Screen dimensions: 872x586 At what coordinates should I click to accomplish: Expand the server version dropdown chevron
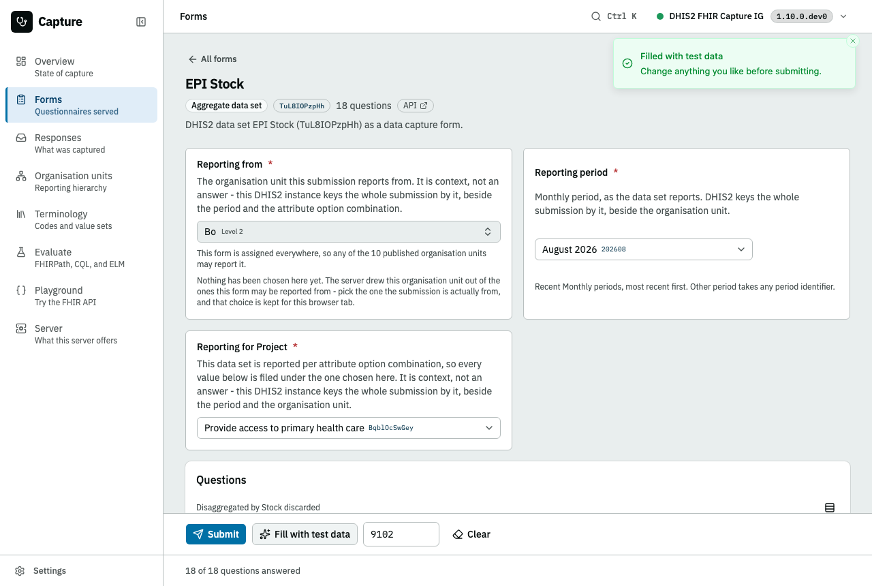pyautogui.click(x=843, y=16)
